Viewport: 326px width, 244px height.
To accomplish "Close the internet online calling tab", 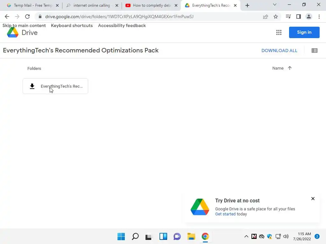I will [117, 5].
